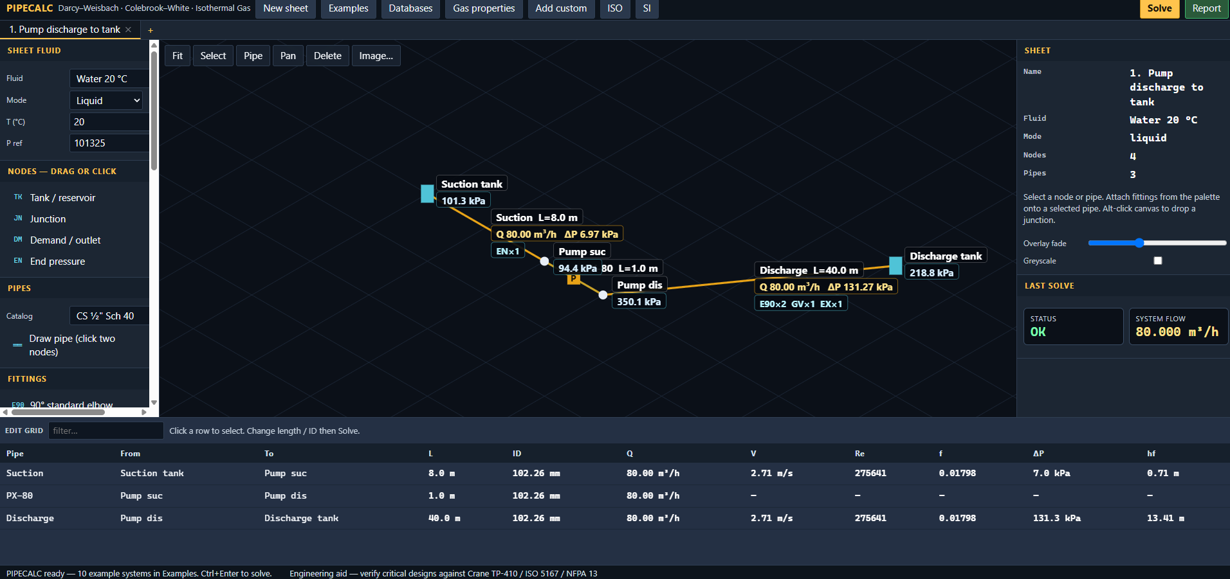Open the Examples menu
1230x579 pixels.
349,8
